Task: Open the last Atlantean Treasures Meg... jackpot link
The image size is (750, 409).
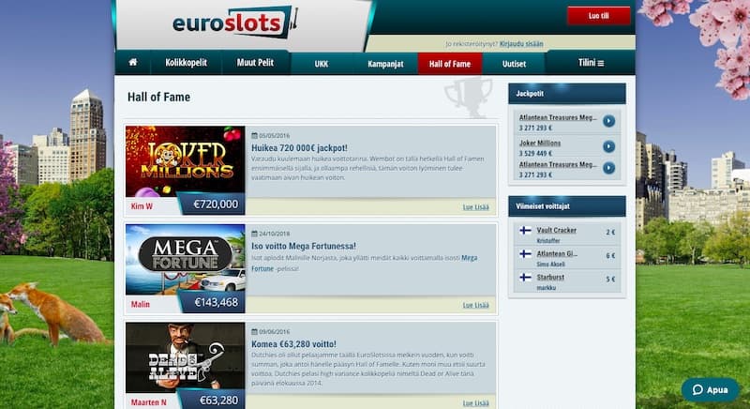Action: pyautogui.click(x=558, y=164)
